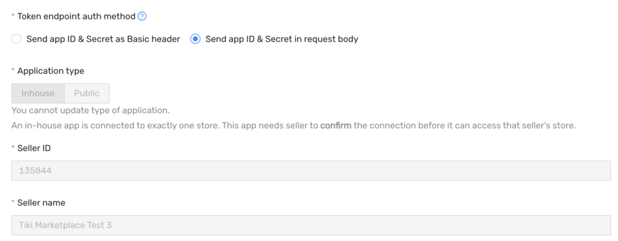Click into the Seller name input field
The height and width of the screenshot is (241, 618).
[311, 225]
